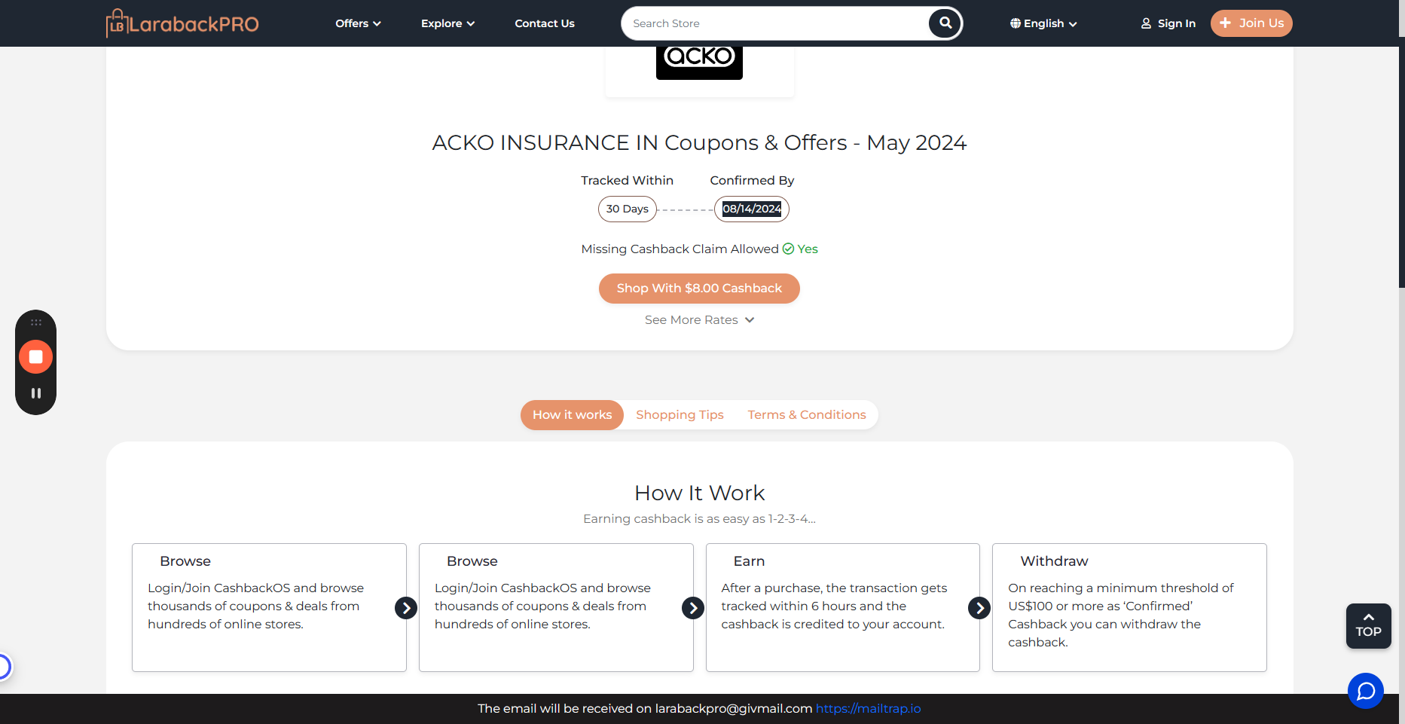1405x724 pixels.
Task: Switch to Shopping Tips tab
Action: point(680,415)
